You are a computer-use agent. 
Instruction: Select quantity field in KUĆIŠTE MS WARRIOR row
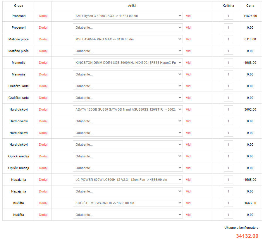point(228,203)
